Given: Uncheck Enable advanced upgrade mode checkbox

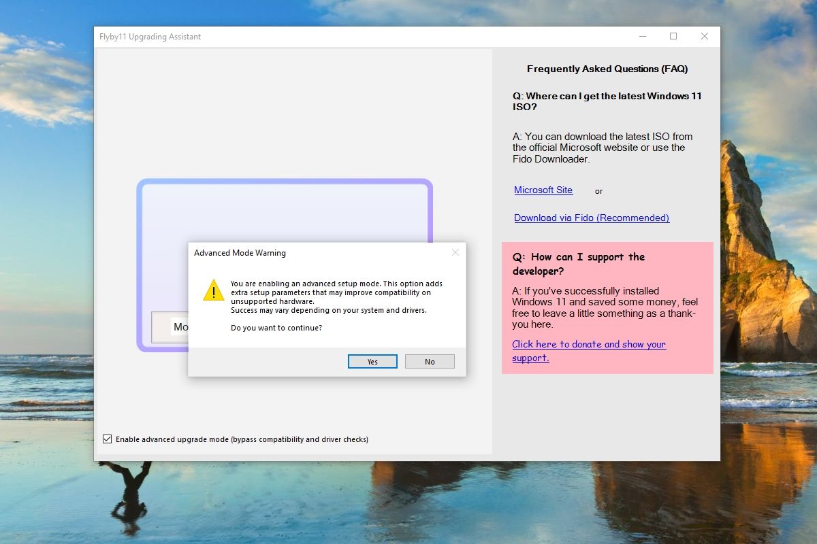Looking at the screenshot, I should (107, 439).
